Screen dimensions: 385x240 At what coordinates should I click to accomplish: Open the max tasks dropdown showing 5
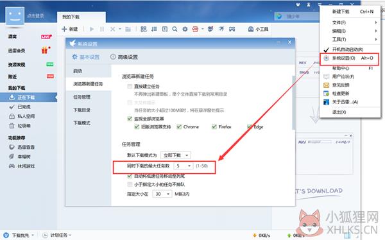[x=184, y=166]
